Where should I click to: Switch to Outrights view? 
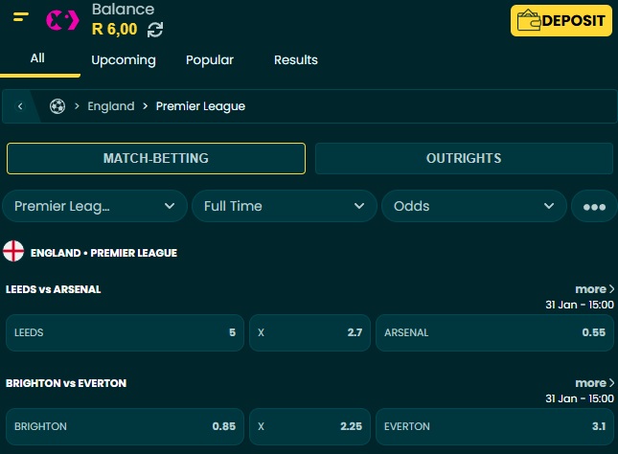[464, 158]
